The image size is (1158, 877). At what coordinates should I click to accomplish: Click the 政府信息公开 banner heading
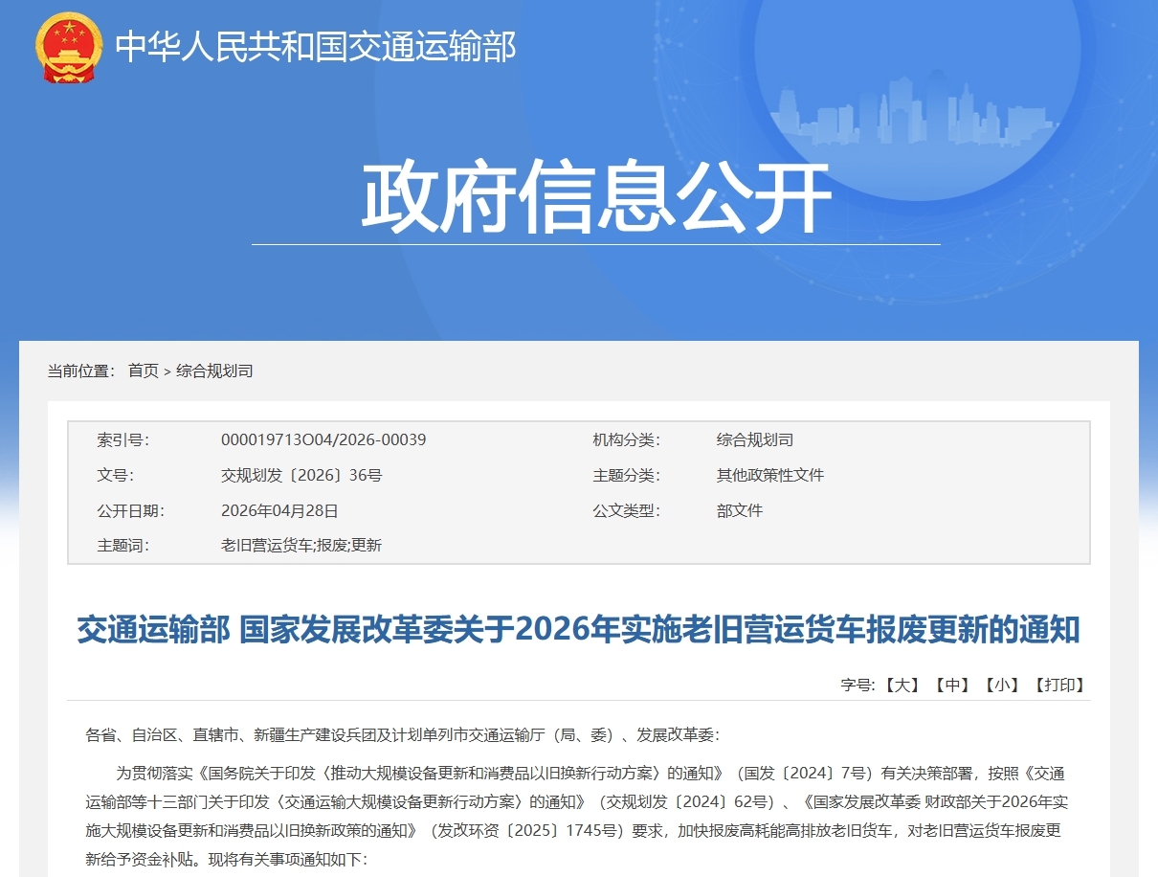click(x=595, y=198)
